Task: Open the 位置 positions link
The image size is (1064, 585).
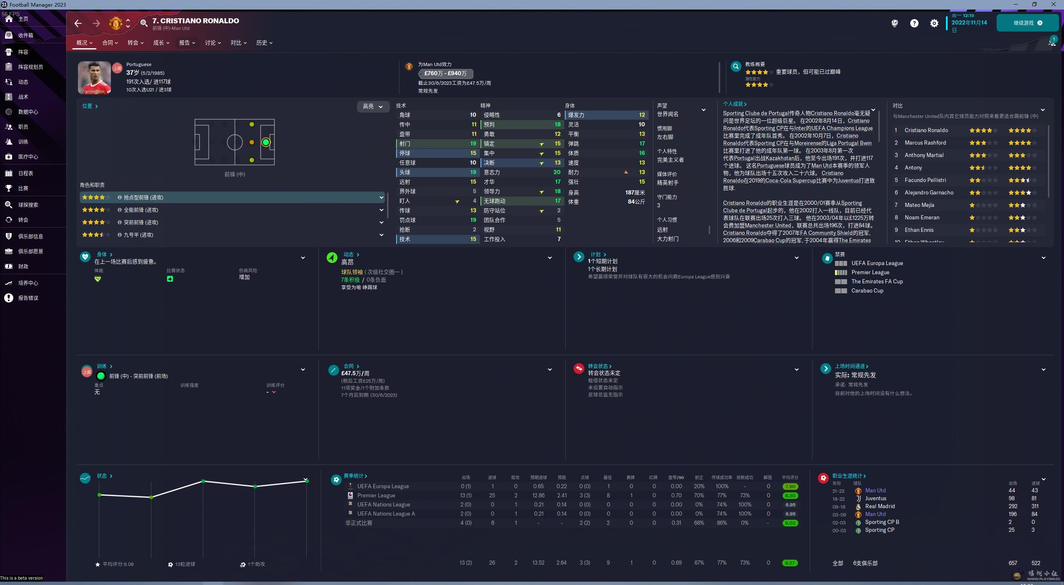Action: point(90,106)
